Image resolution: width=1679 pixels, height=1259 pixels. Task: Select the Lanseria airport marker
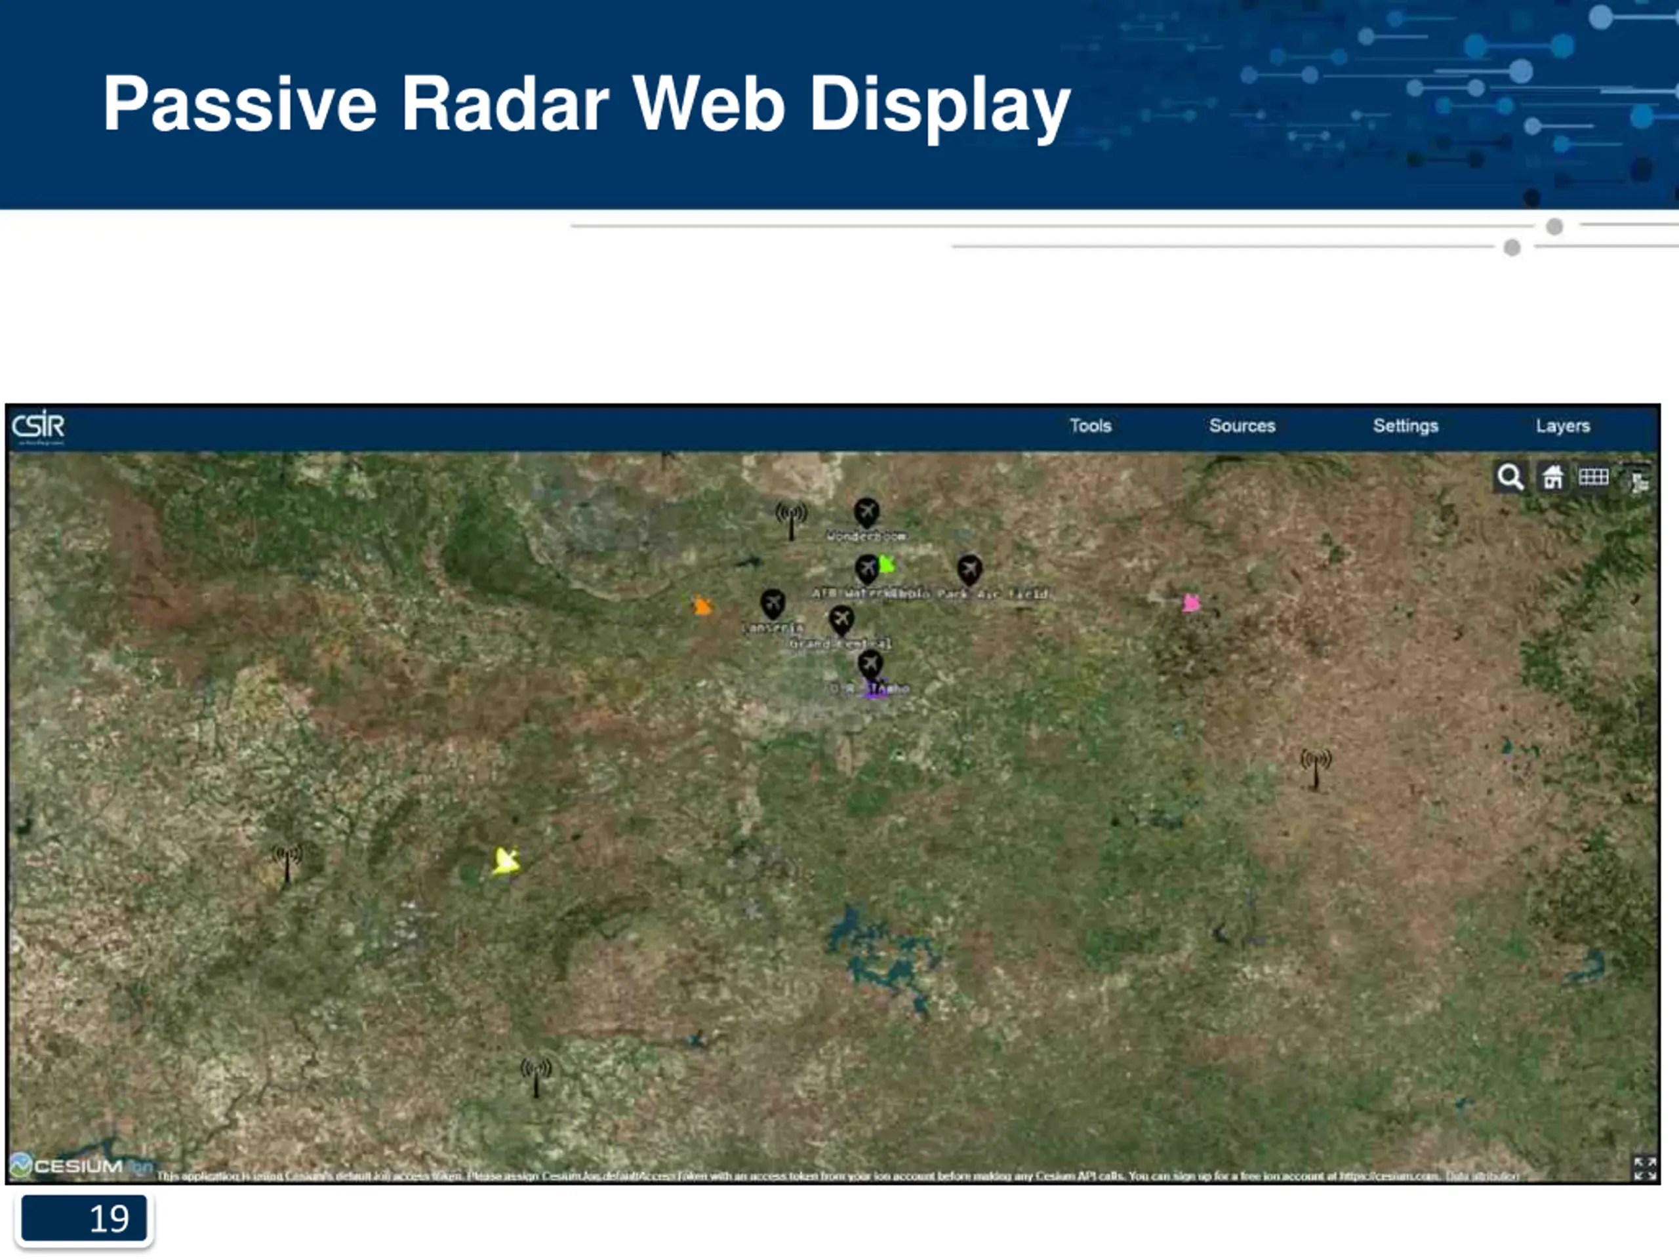coord(772,604)
